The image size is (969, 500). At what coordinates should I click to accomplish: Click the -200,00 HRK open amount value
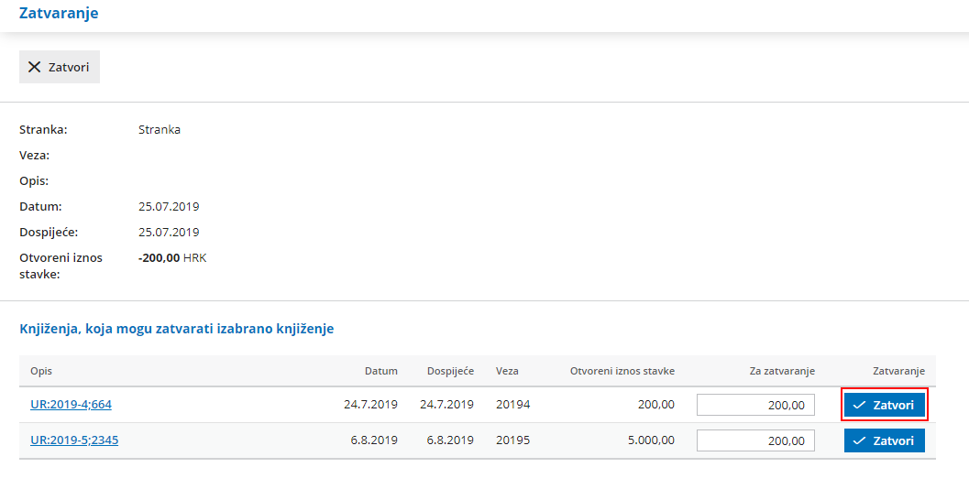172,258
